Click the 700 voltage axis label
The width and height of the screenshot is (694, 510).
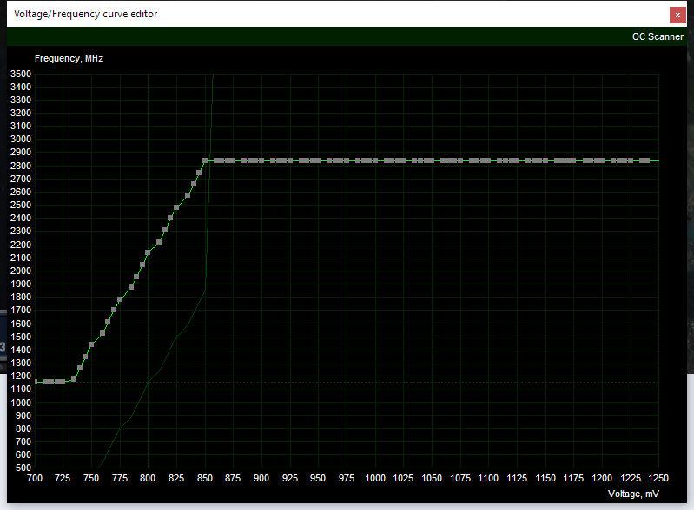coord(35,478)
